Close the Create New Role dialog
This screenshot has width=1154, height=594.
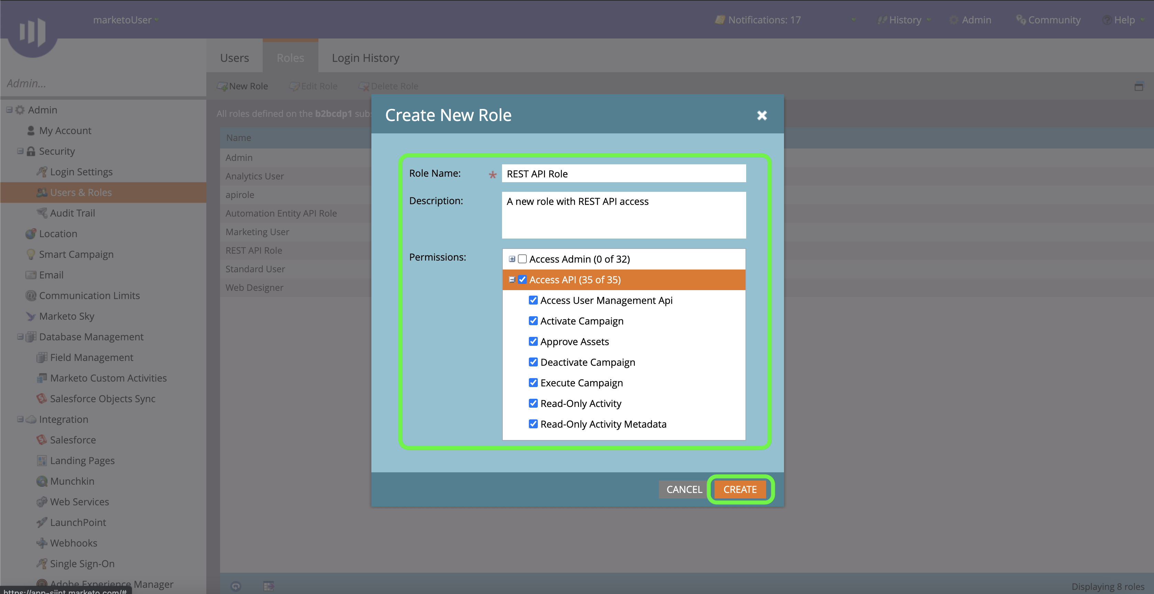(762, 115)
